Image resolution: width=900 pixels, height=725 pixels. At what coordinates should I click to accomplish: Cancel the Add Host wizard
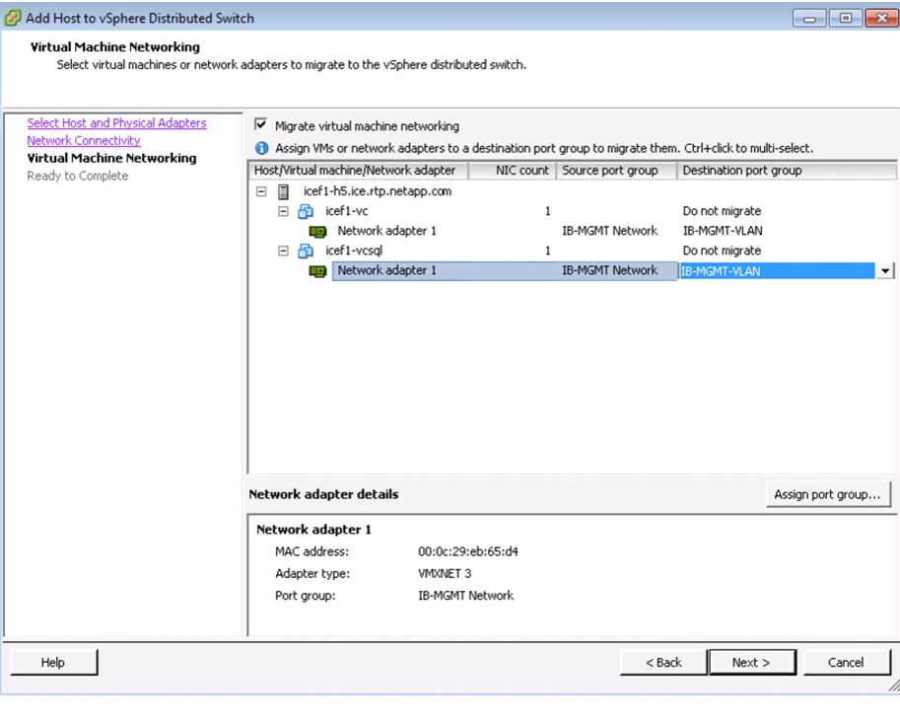(x=847, y=663)
